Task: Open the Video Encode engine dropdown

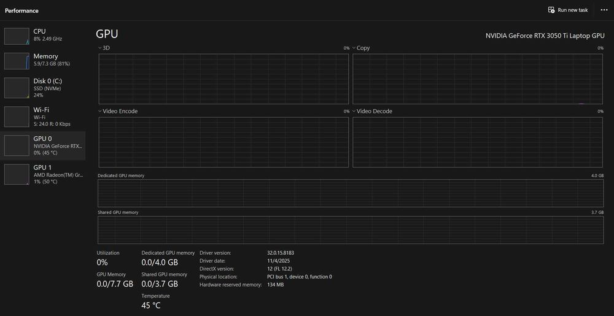Action: (100, 112)
